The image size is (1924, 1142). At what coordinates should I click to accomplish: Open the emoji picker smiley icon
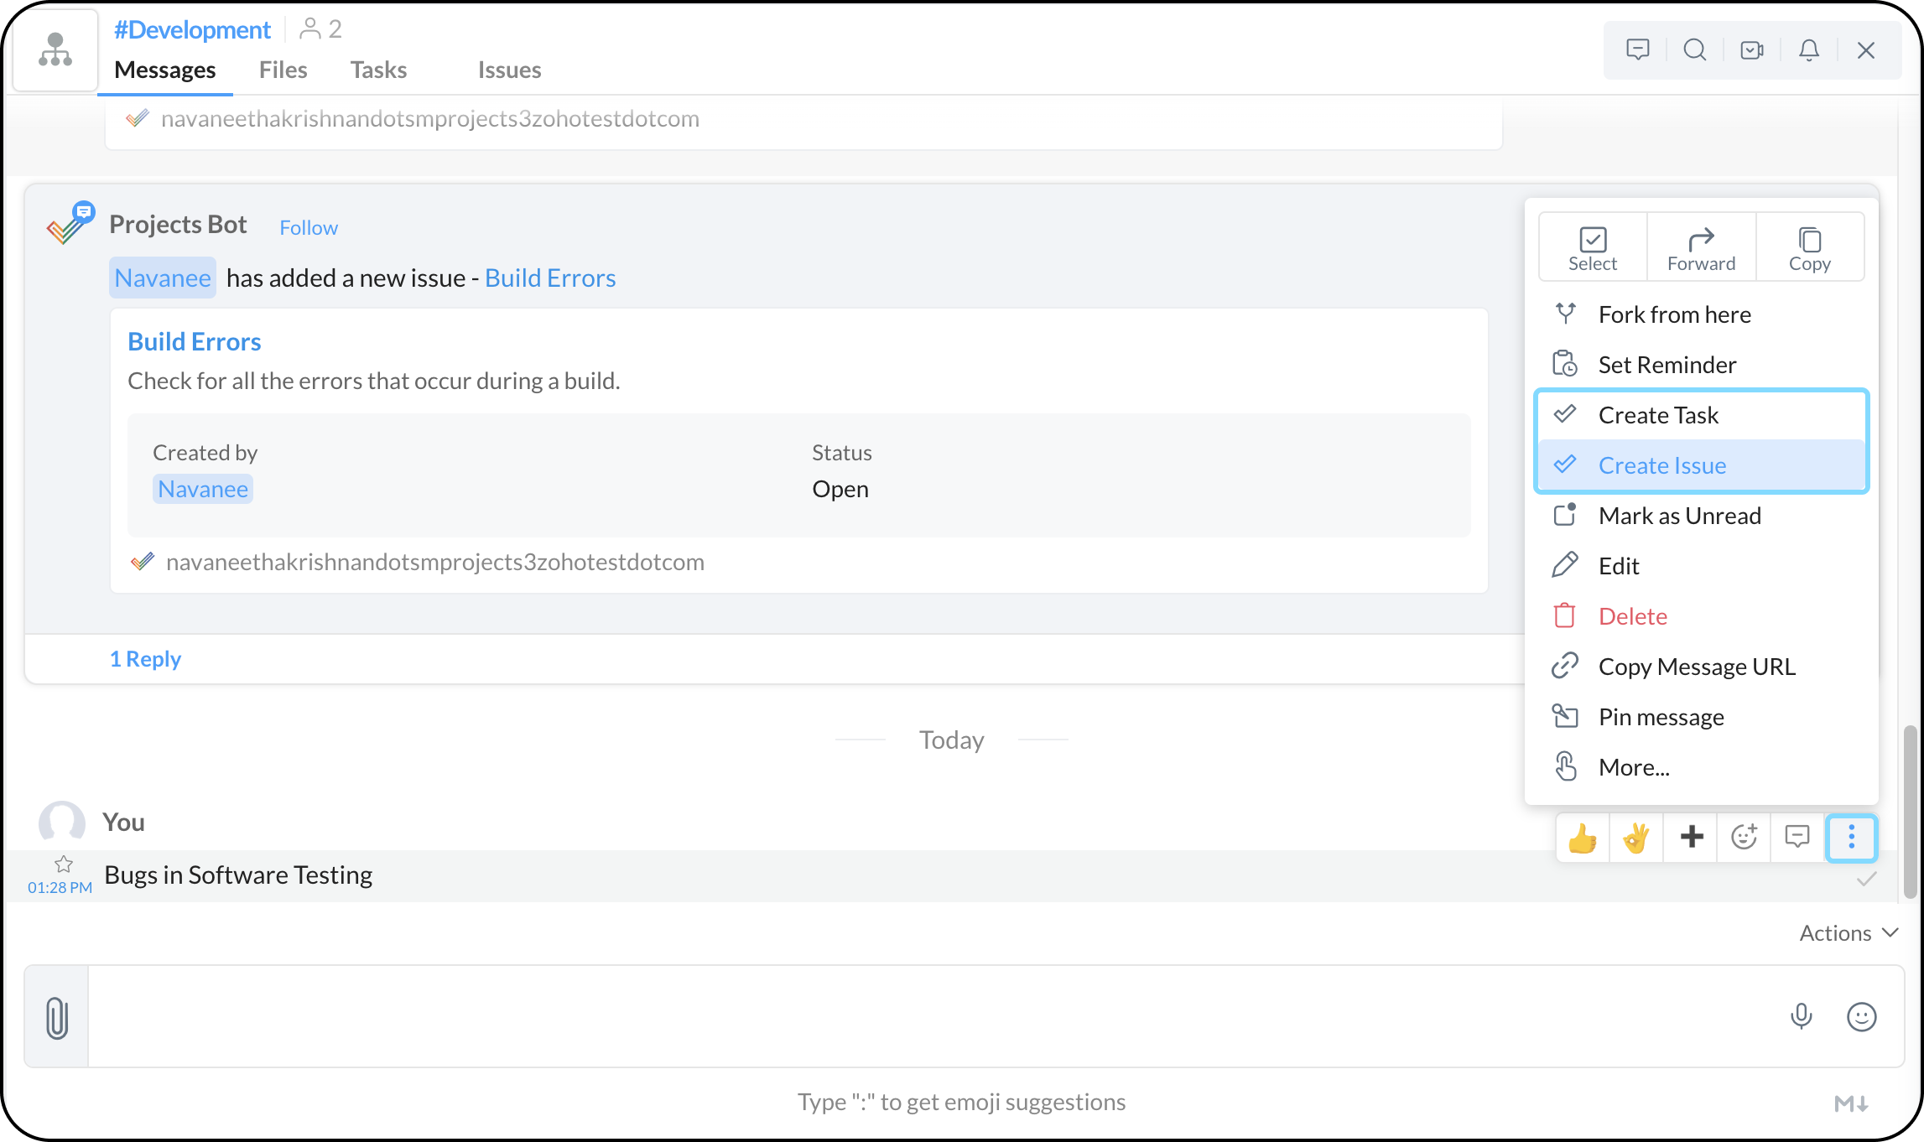(1861, 1016)
